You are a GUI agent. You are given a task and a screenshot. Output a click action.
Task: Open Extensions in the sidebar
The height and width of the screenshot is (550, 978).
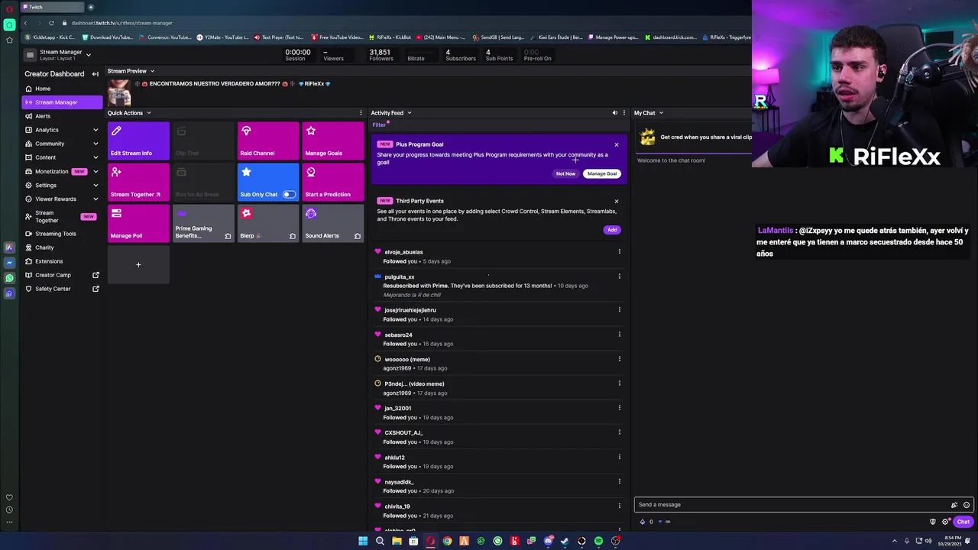pos(62,261)
